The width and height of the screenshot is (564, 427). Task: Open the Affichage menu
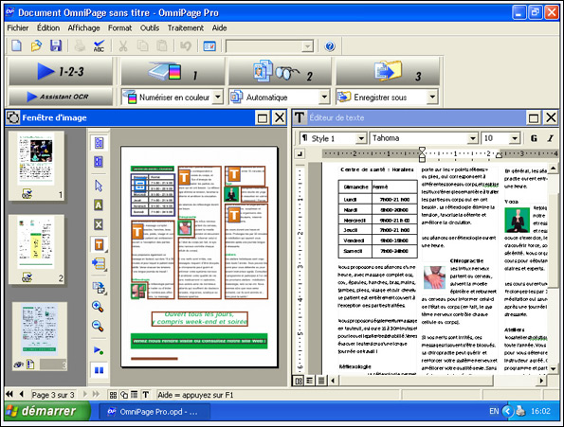pos(83,28)
